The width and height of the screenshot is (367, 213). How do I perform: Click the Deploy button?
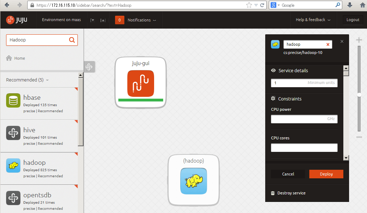coord(326,174)
